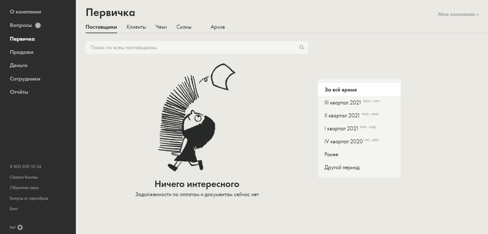Switch to the Клиенты tab
This screenshot has height=234, width=488.
(x=136, y=27)
